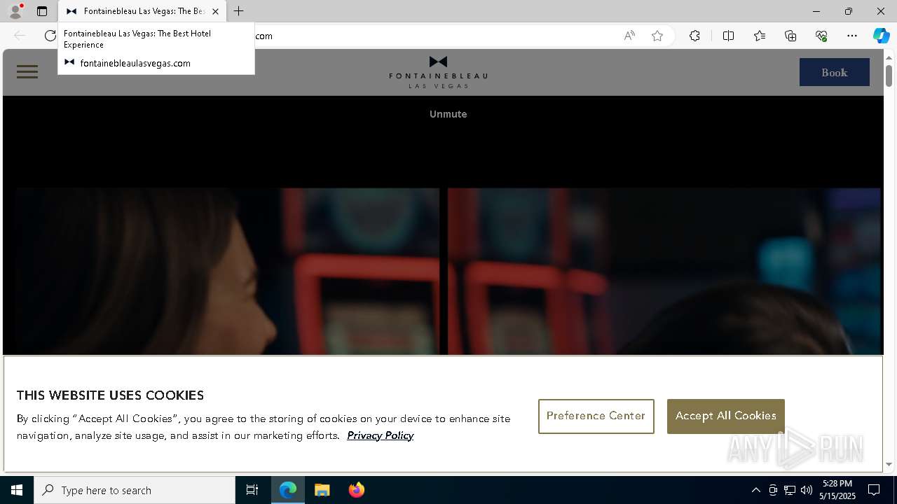Open the Privacy Policy link

click(380, 435)
